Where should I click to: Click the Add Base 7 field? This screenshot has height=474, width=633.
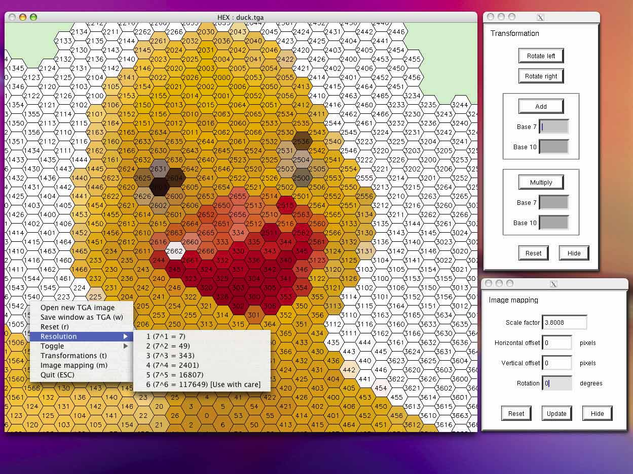tap(553, 127)
